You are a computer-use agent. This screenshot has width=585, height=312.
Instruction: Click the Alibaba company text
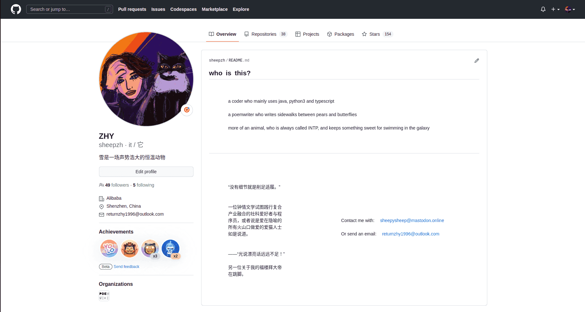tap(114, 198)
